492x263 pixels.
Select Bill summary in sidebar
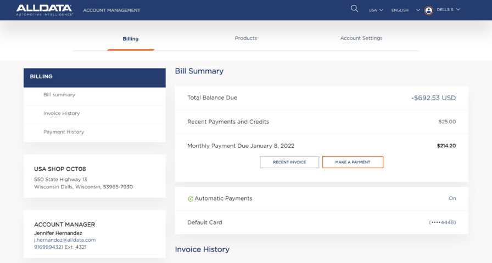pos(59,95)
